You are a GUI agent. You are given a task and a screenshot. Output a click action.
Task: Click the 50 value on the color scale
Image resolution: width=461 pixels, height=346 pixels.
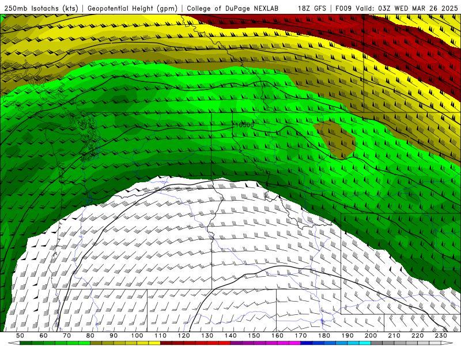coord(20,336)
